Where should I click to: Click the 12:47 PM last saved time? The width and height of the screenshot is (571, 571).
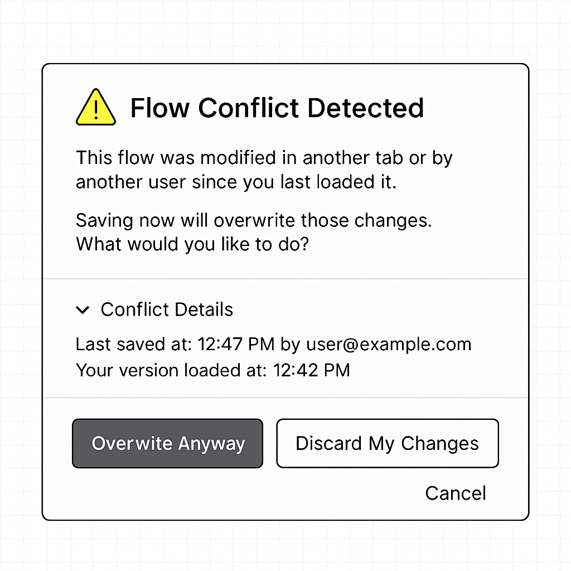pyautogui.click(x=236, y=344)
